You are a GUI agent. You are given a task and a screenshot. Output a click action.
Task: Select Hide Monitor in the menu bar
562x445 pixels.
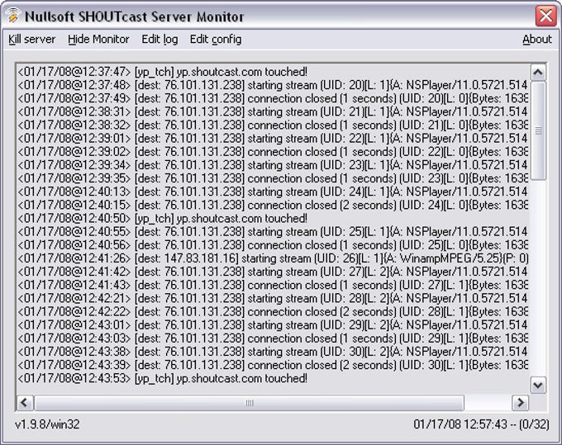98,39
